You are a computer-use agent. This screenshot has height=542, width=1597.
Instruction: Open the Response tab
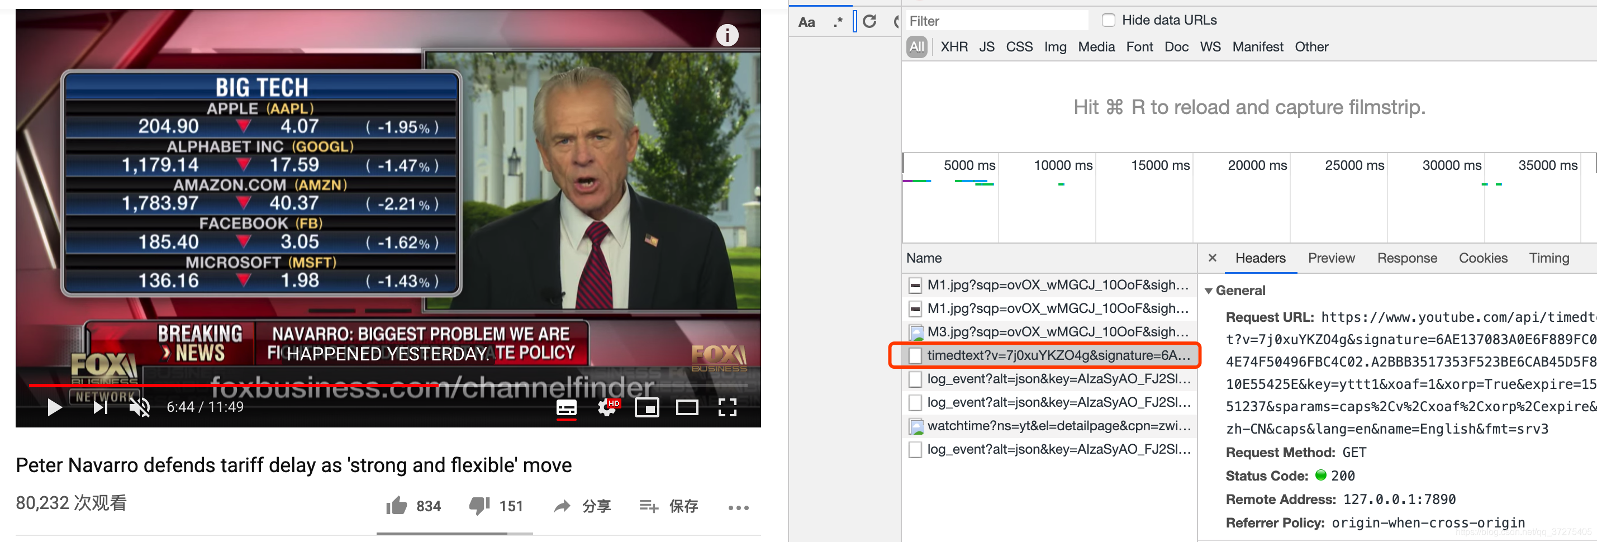[1406, 258]
